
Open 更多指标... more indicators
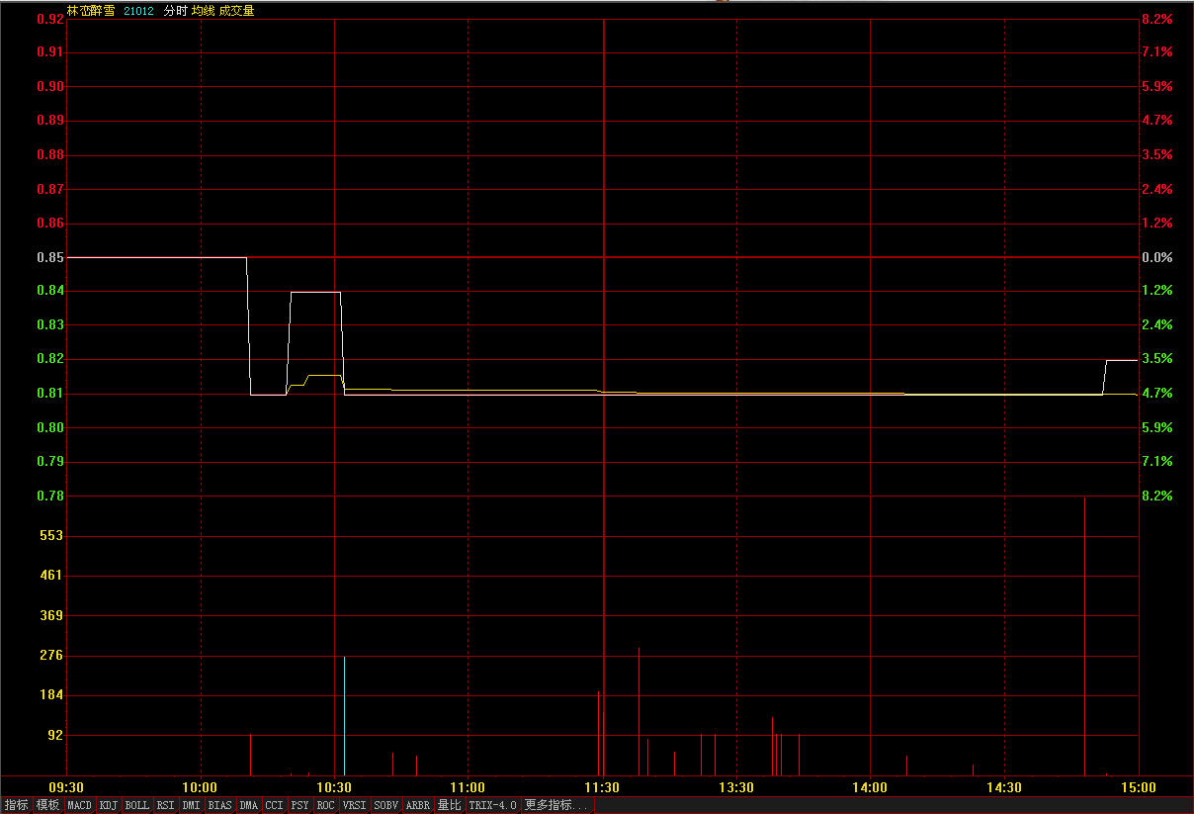coord(556,805)
